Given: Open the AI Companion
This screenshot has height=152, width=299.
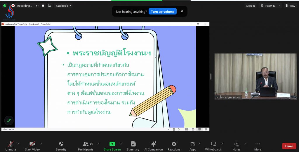Looking at the screenshot, I should pos(154,146).
